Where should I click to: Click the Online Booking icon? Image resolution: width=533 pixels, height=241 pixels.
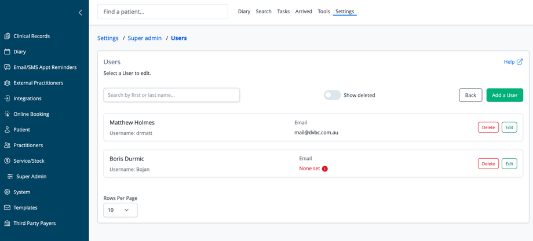tap(7, 114)
